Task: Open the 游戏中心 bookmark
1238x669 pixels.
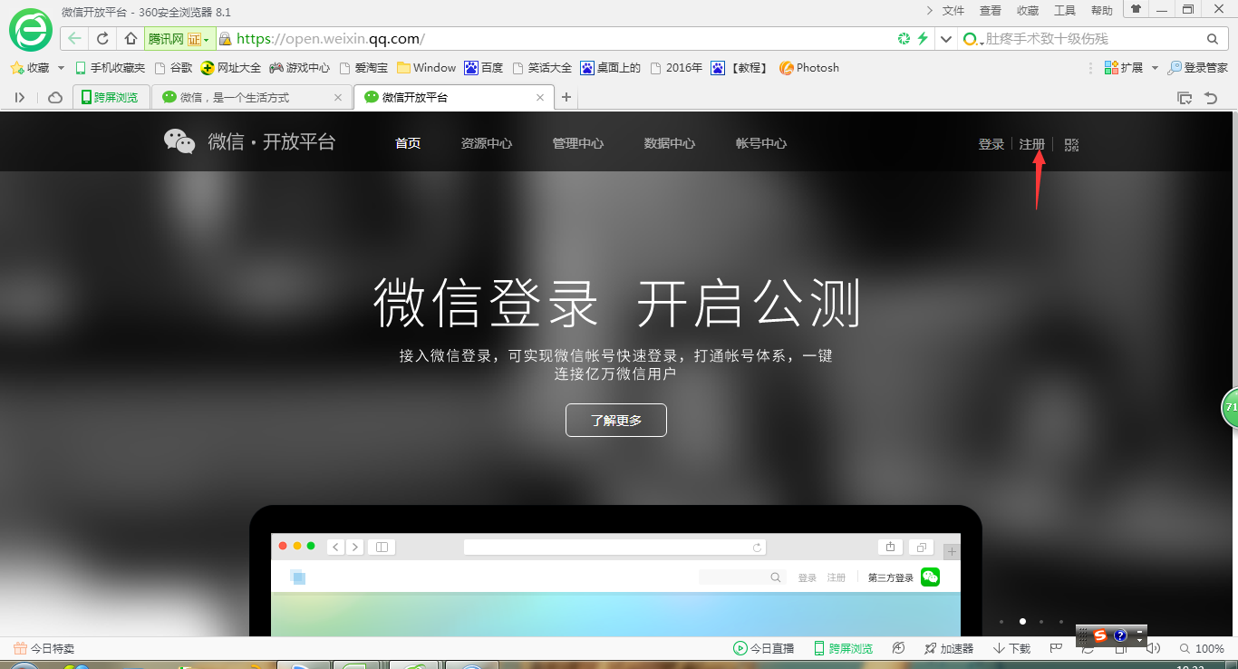Action: pos(300,68)
